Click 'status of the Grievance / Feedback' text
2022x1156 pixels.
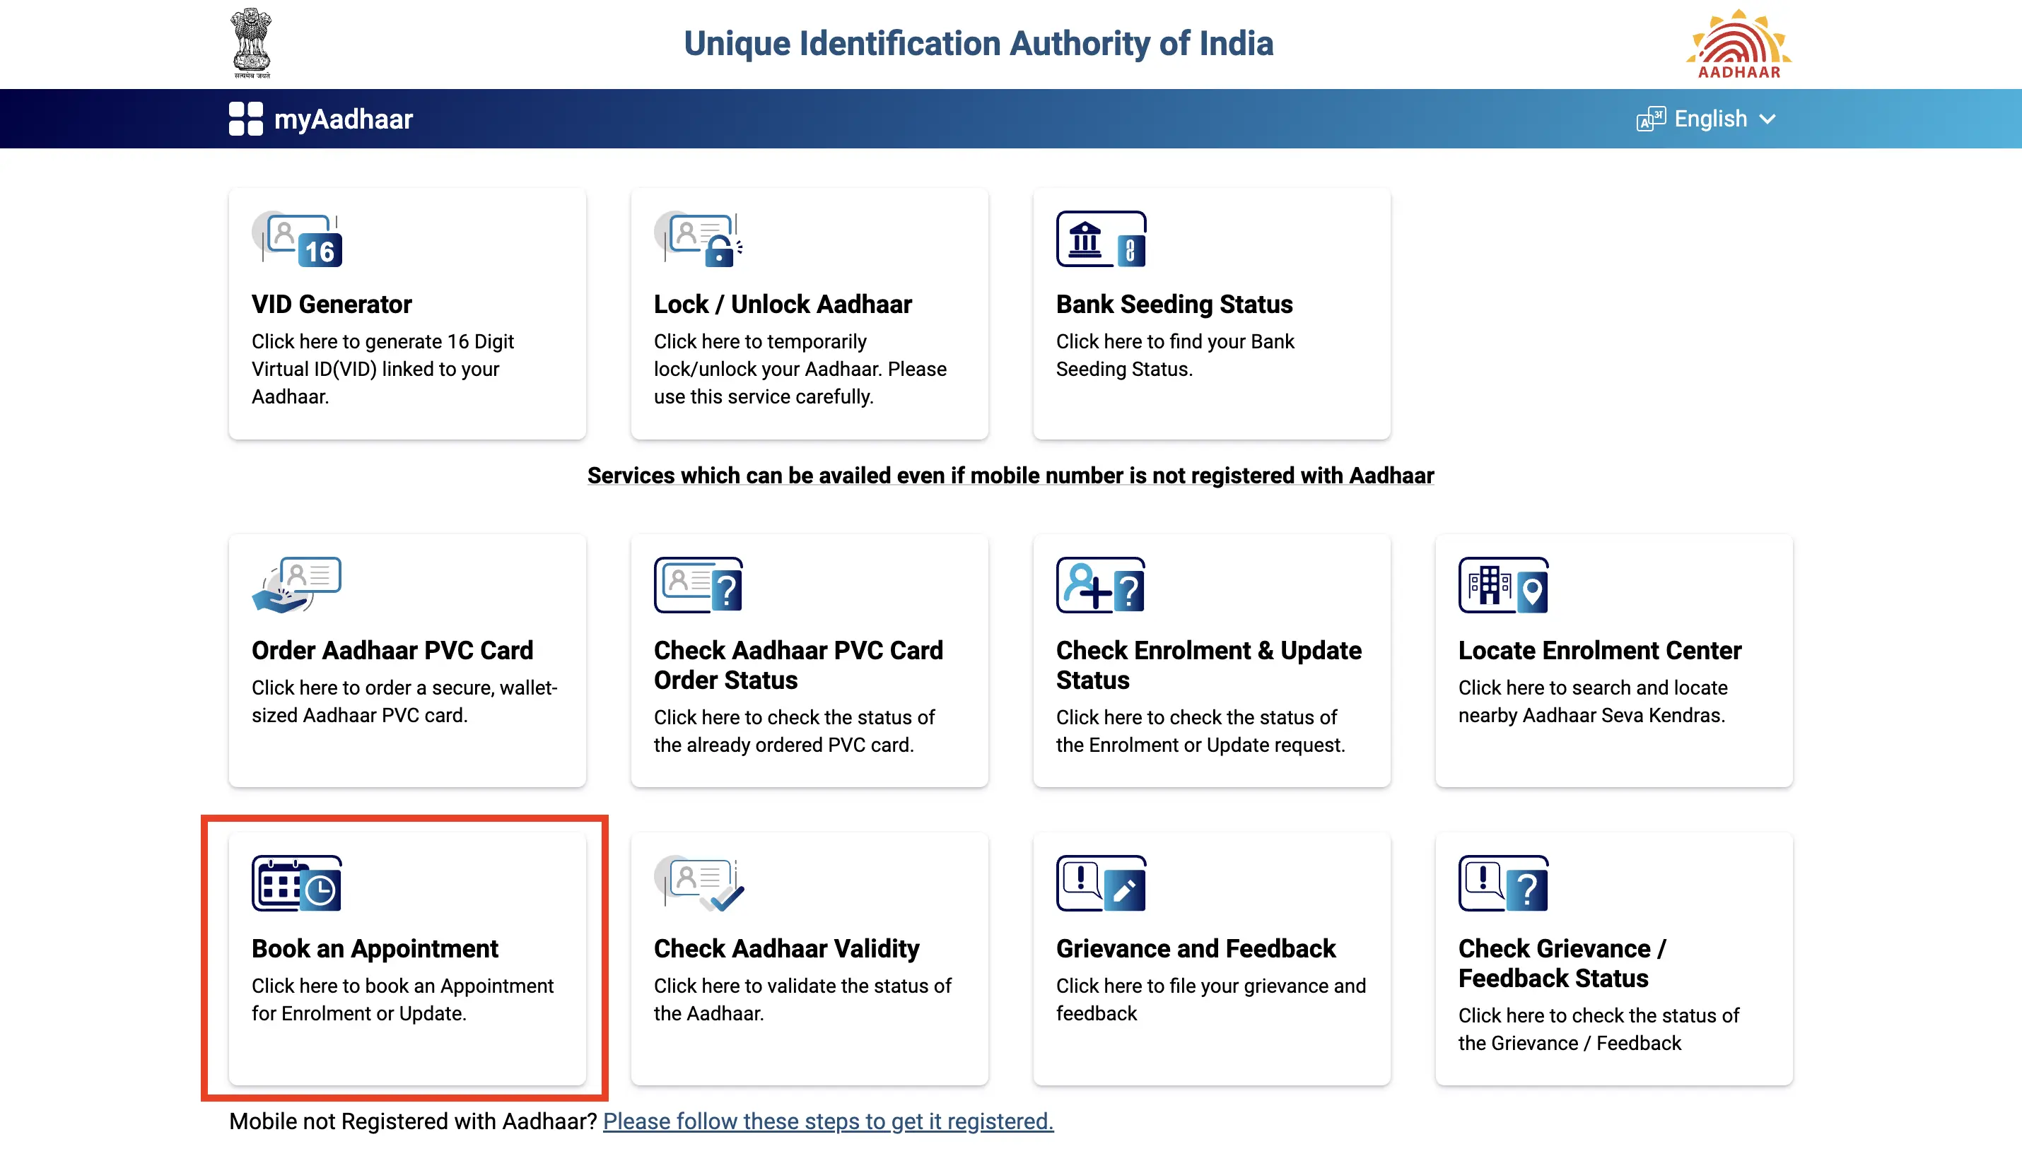[x=1599, y=1029]
